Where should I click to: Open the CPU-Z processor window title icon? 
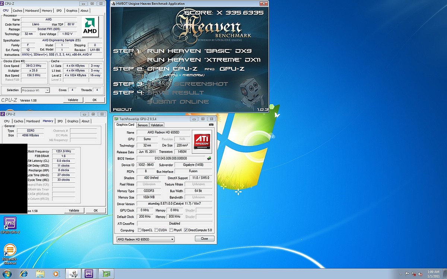coord(3,4)
